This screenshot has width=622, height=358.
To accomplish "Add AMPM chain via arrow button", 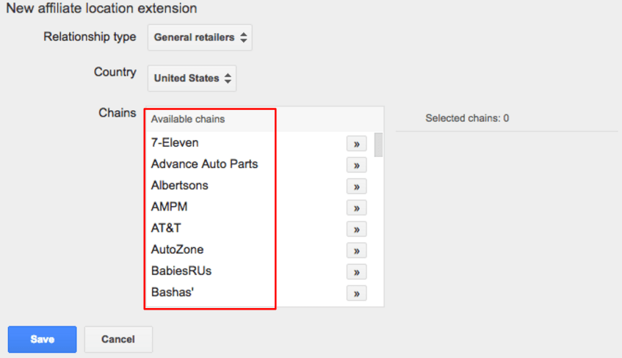I will coord(356,208).
